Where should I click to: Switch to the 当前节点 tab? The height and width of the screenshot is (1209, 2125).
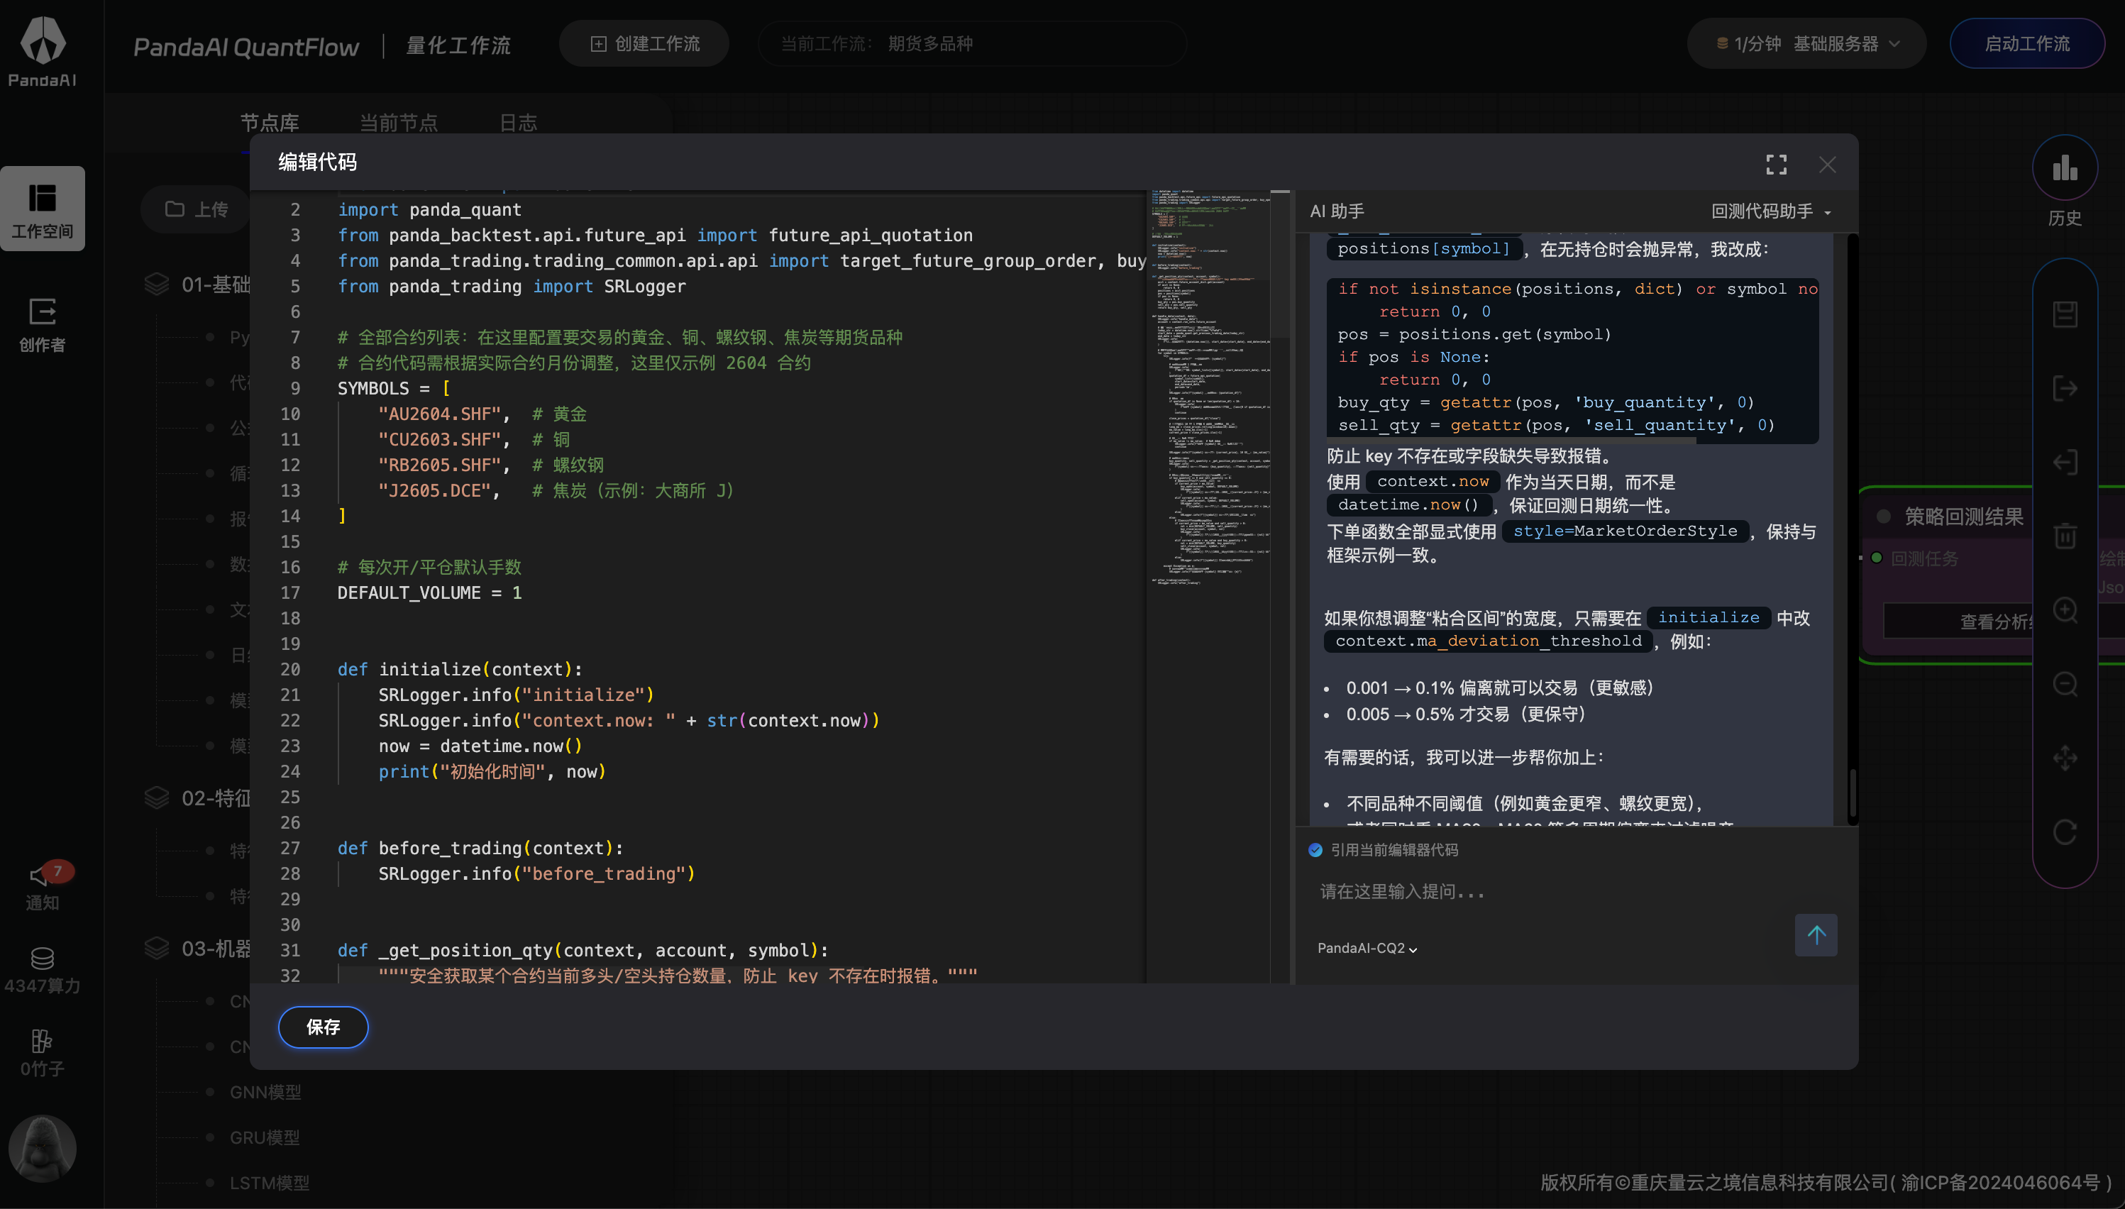(x=399, y=123)
